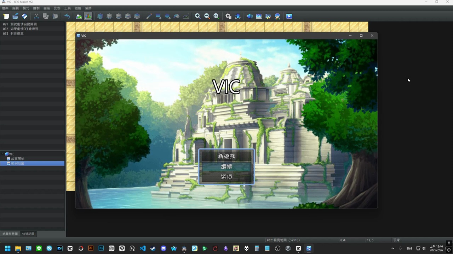Open the Plugin Manager puzzle icon
Image resolution: width=453 pixels, height=254 pixels.
(237, 16)
